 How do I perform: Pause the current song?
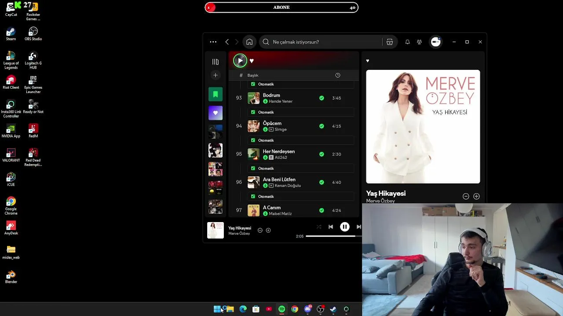tap(345, 227)
